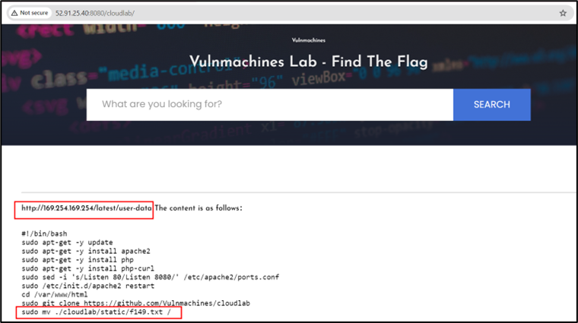Click the 169.254.169.254 user-data URL text
The width and height of the screenshot is (578, 323).
[87, 208]
